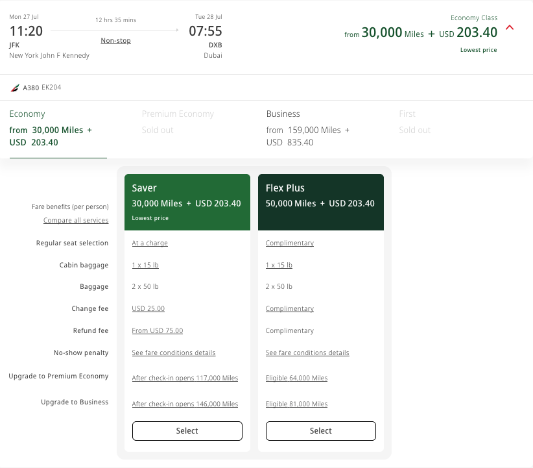The height and width of the screenshot is (468, 533).
Task: Open Flex Plus Eligible 81,000 Miles link
Action: pos(296,404)
